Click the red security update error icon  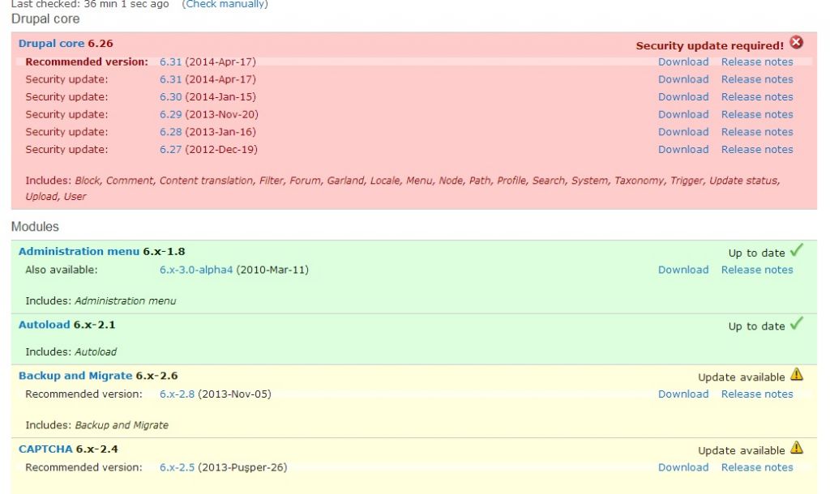pos(797,43)
